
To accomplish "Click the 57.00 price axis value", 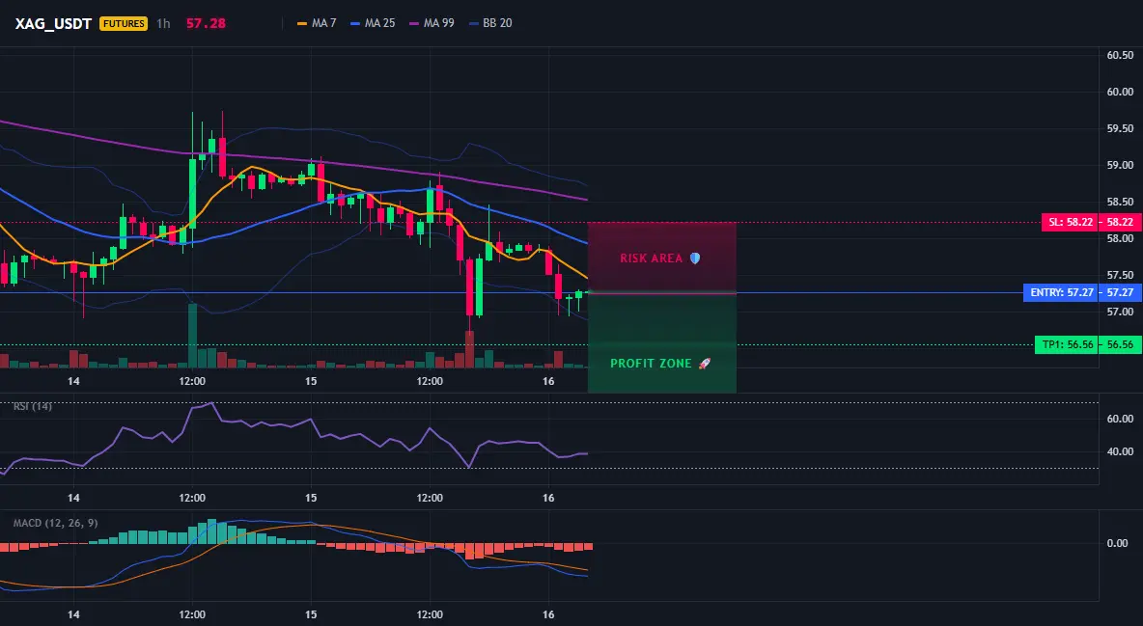I will click(1120, 312).
